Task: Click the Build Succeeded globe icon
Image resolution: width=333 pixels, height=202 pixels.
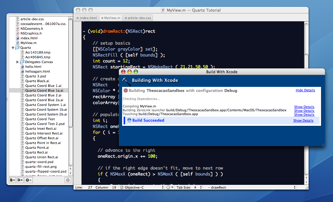Action: pyautogui.click(x=129, y=120)
